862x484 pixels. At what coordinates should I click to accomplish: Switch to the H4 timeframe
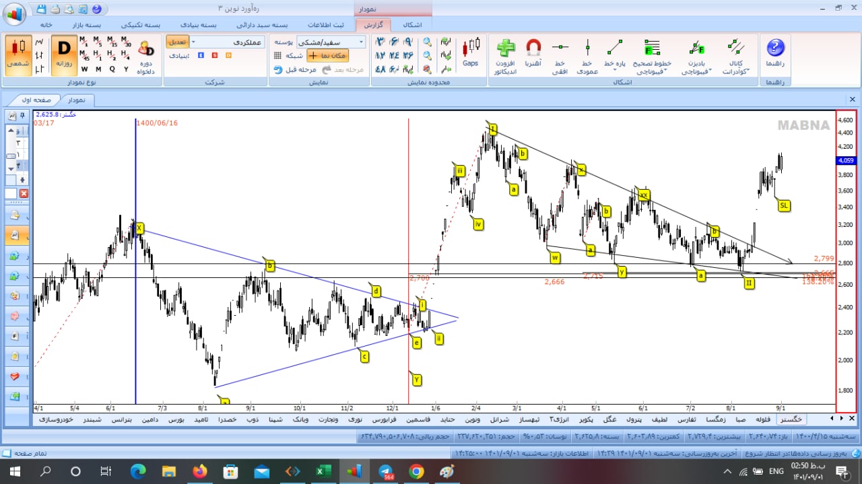click(x=126, y=55)
